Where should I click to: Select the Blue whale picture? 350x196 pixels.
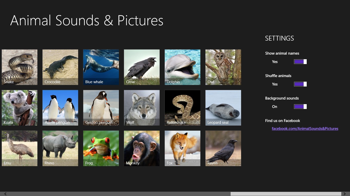click(x=101, y=67)
